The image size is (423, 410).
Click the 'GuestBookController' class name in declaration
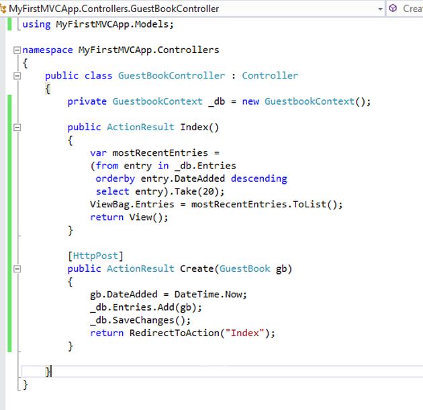(x=171, y=76)
